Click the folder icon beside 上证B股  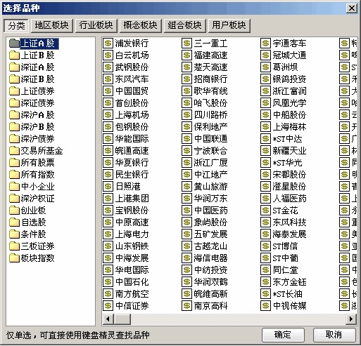coord(14,55)
